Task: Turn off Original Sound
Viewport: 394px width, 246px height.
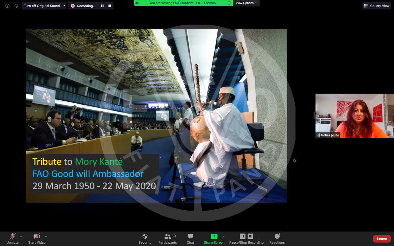Action: click(x=42, y=6)
